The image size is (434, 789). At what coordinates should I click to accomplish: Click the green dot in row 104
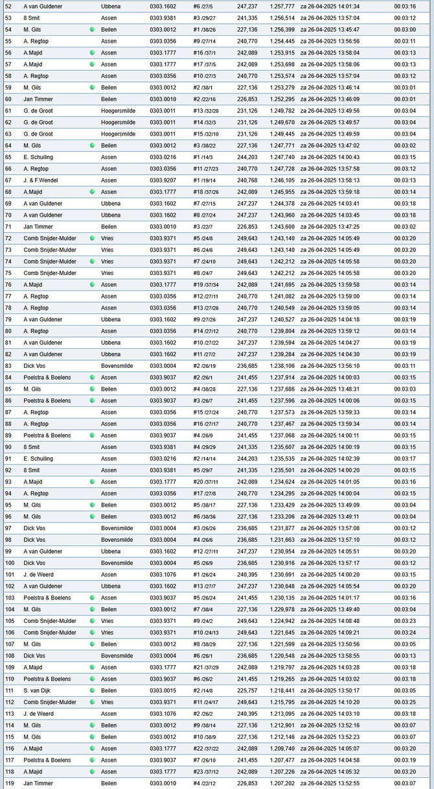pyautogui.click(x=92, y=609)
